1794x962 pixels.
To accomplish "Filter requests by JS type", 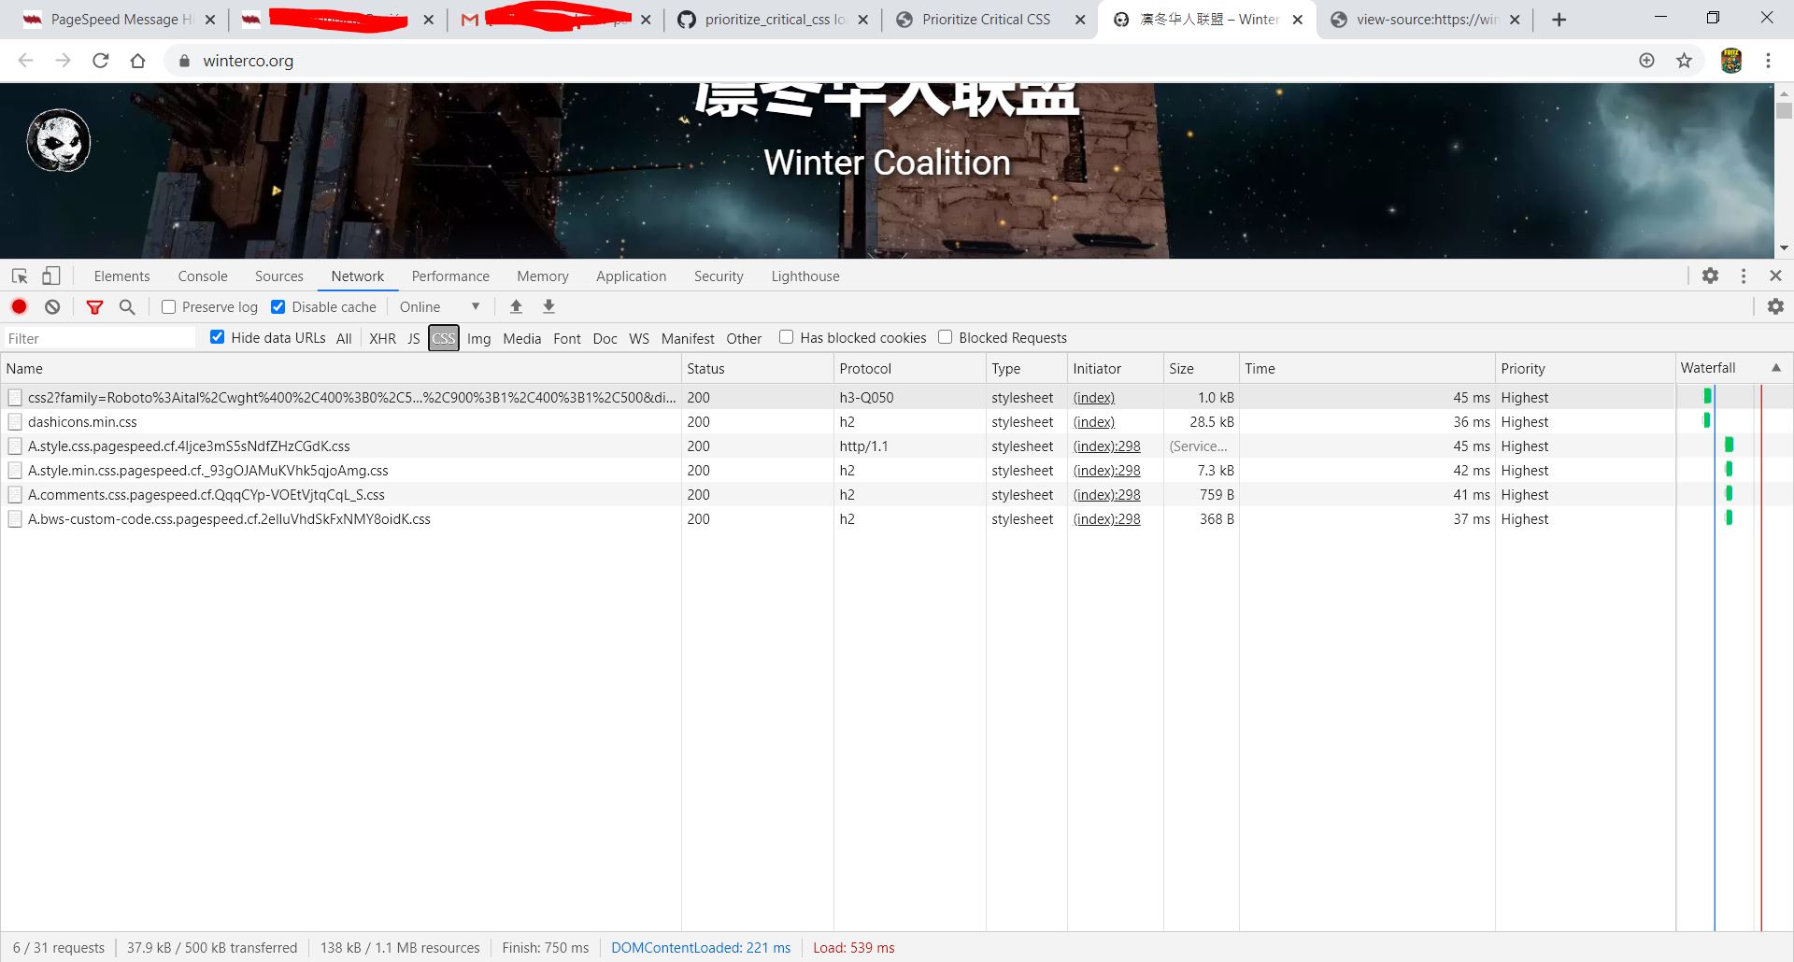I will tap(413, 338).
